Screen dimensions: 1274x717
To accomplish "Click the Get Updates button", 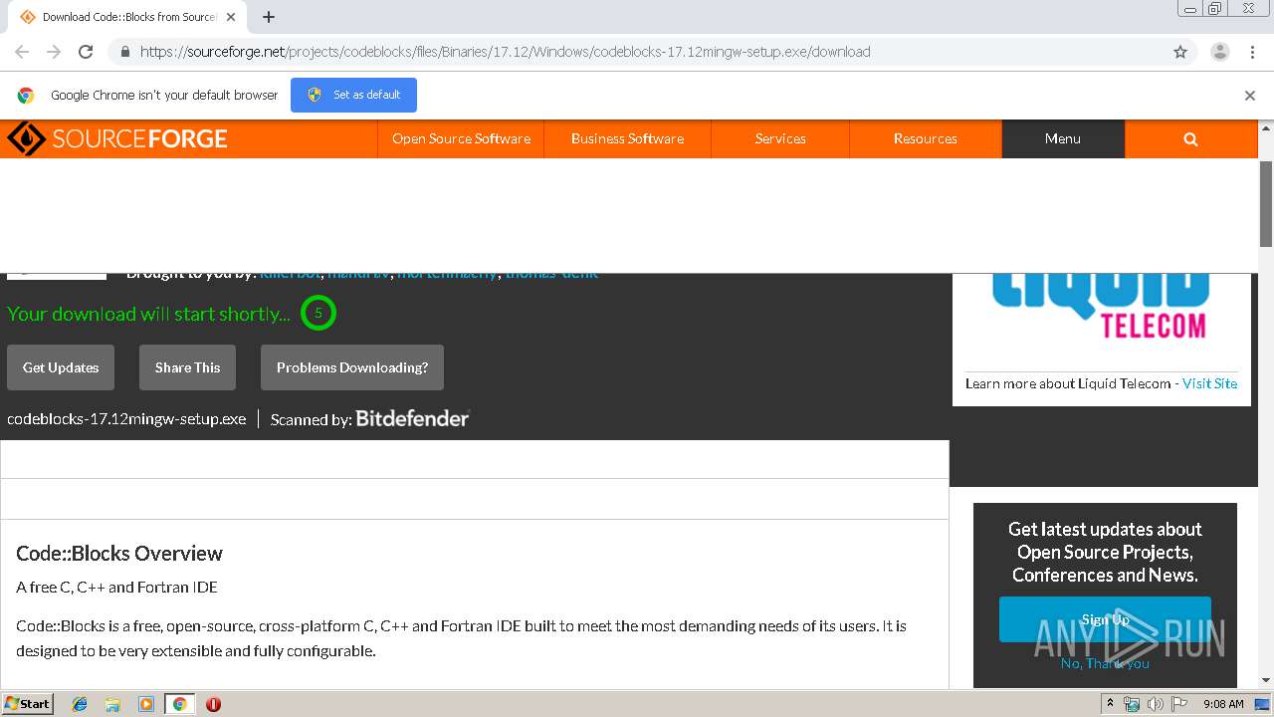I will [61, 367].
